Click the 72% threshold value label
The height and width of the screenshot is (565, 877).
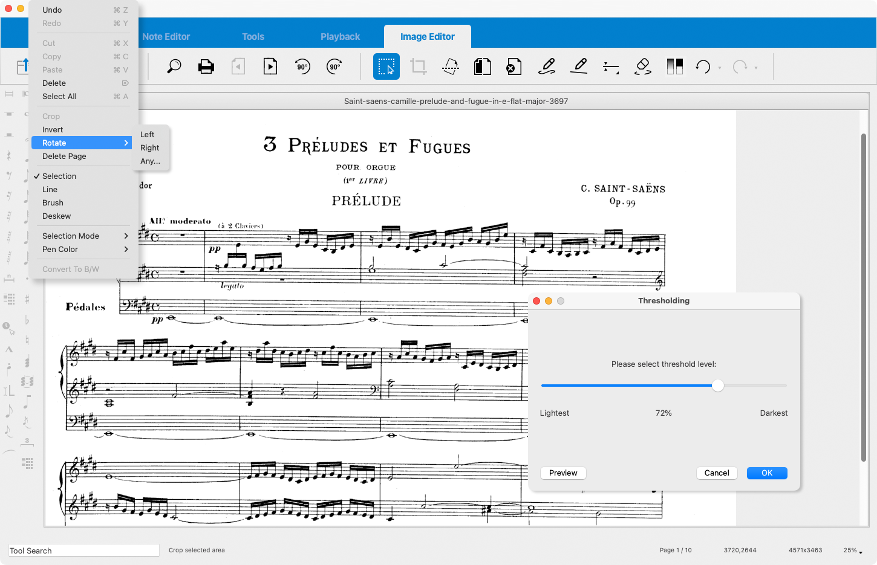663,413
